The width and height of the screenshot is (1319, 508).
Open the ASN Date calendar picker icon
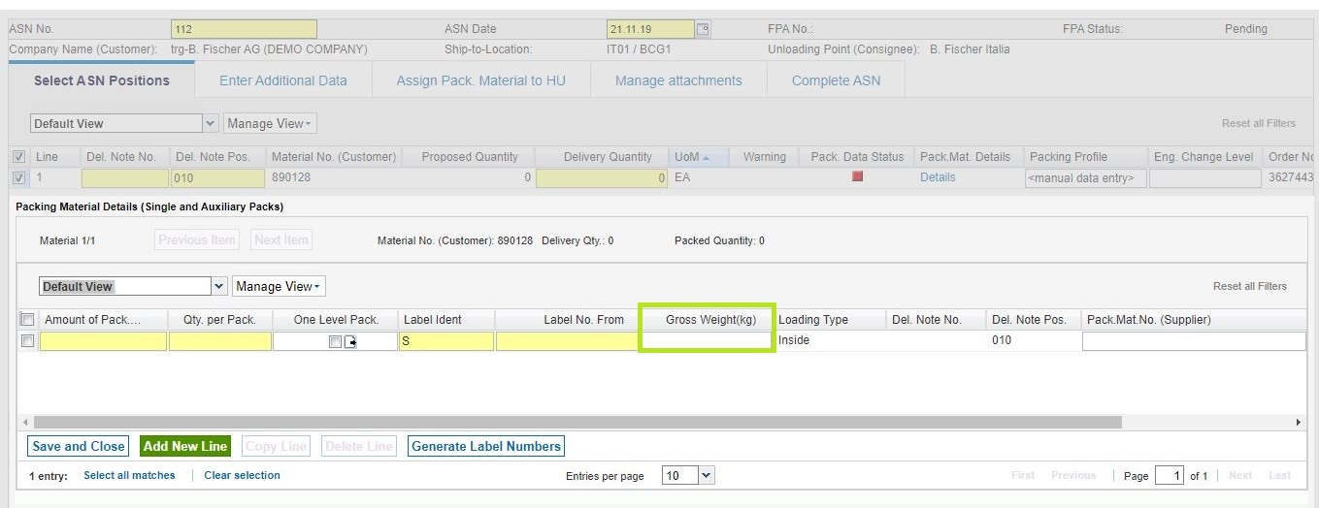[704, 29]
